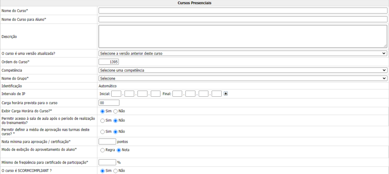Click the Carga horária prevista field
This screenshot has height=174, width=389.
point(109,103)
